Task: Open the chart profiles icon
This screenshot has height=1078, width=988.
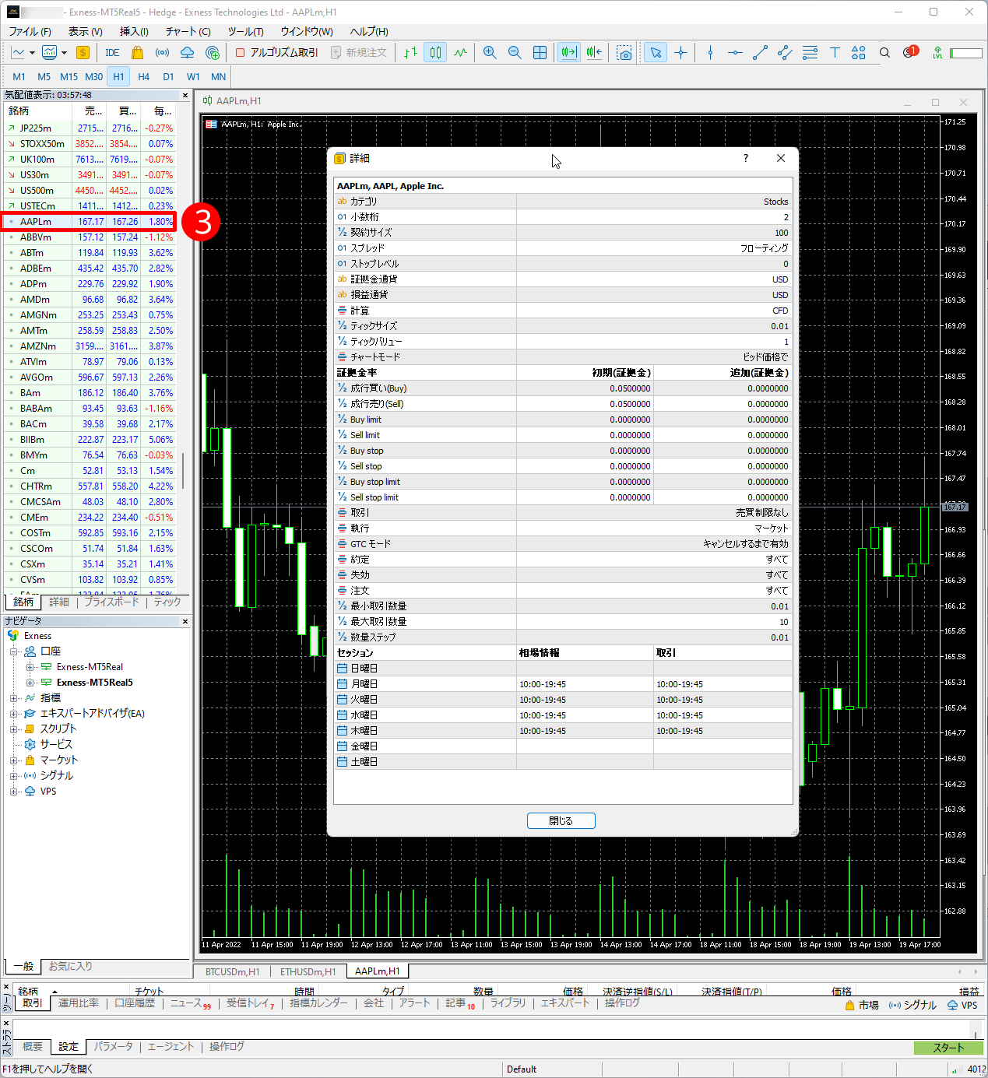Action: pyautogui.click(x=50, y=52)
